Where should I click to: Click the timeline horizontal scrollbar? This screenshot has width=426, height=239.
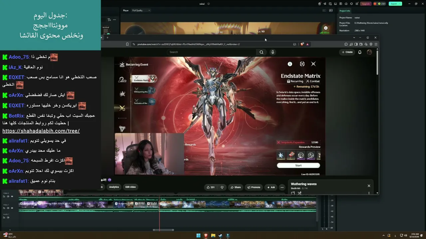[163, 230]
